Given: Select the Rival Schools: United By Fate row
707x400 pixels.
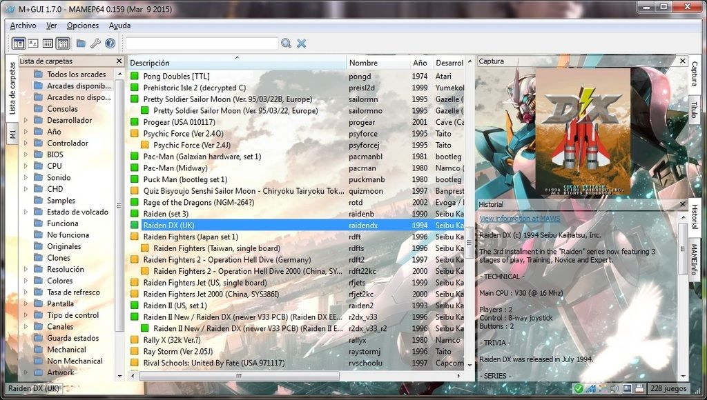Looking at the screenshot, I should coord(296,363).
